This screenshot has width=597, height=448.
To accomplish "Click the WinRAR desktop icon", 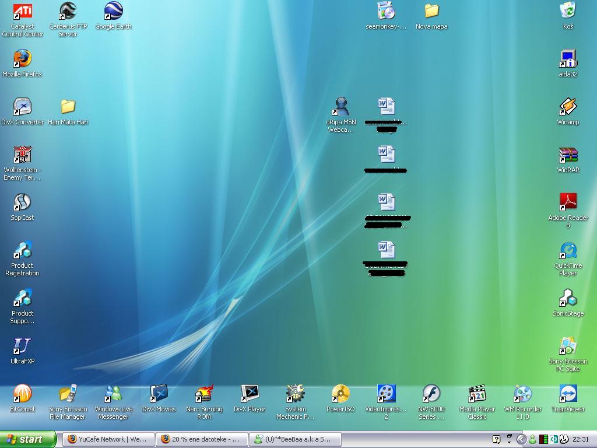I will (568, 154).
